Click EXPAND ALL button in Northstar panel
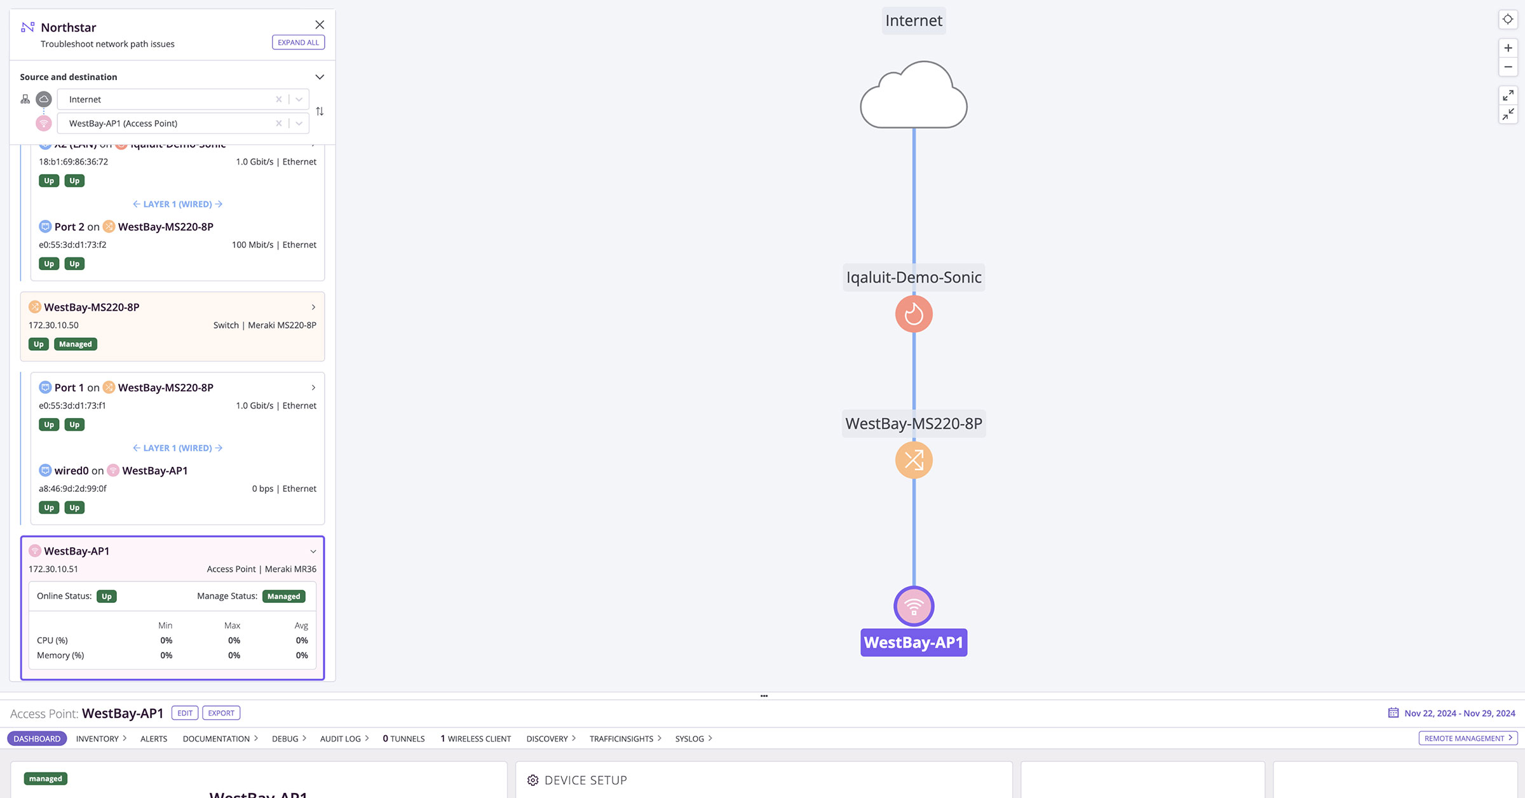1525x798 pixels. click(x=297, y=43)
